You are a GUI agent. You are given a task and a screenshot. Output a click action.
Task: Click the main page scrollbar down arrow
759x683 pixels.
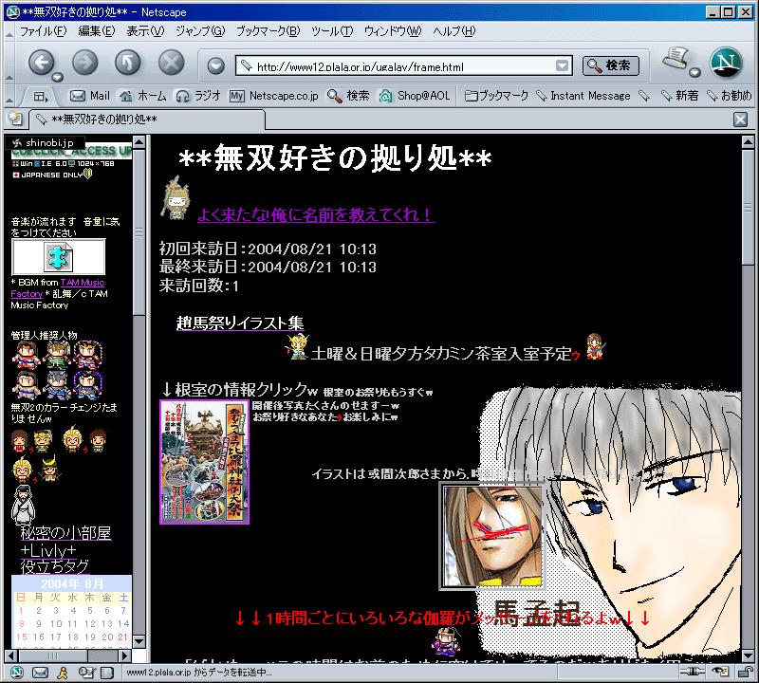point(748,656)
